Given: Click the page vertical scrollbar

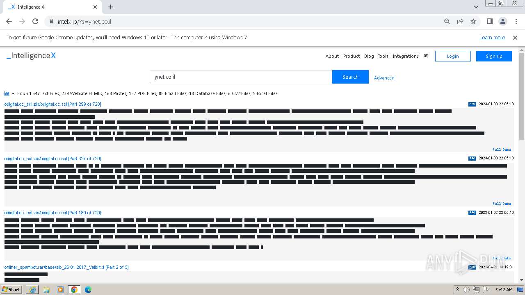Looking at the screenshot, I should (x=522, y=97).
